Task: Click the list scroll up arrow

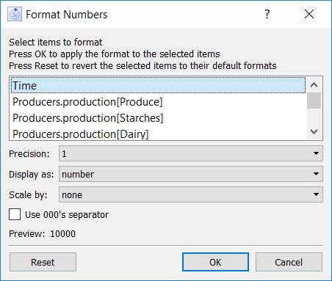Action: click(314, 85)
